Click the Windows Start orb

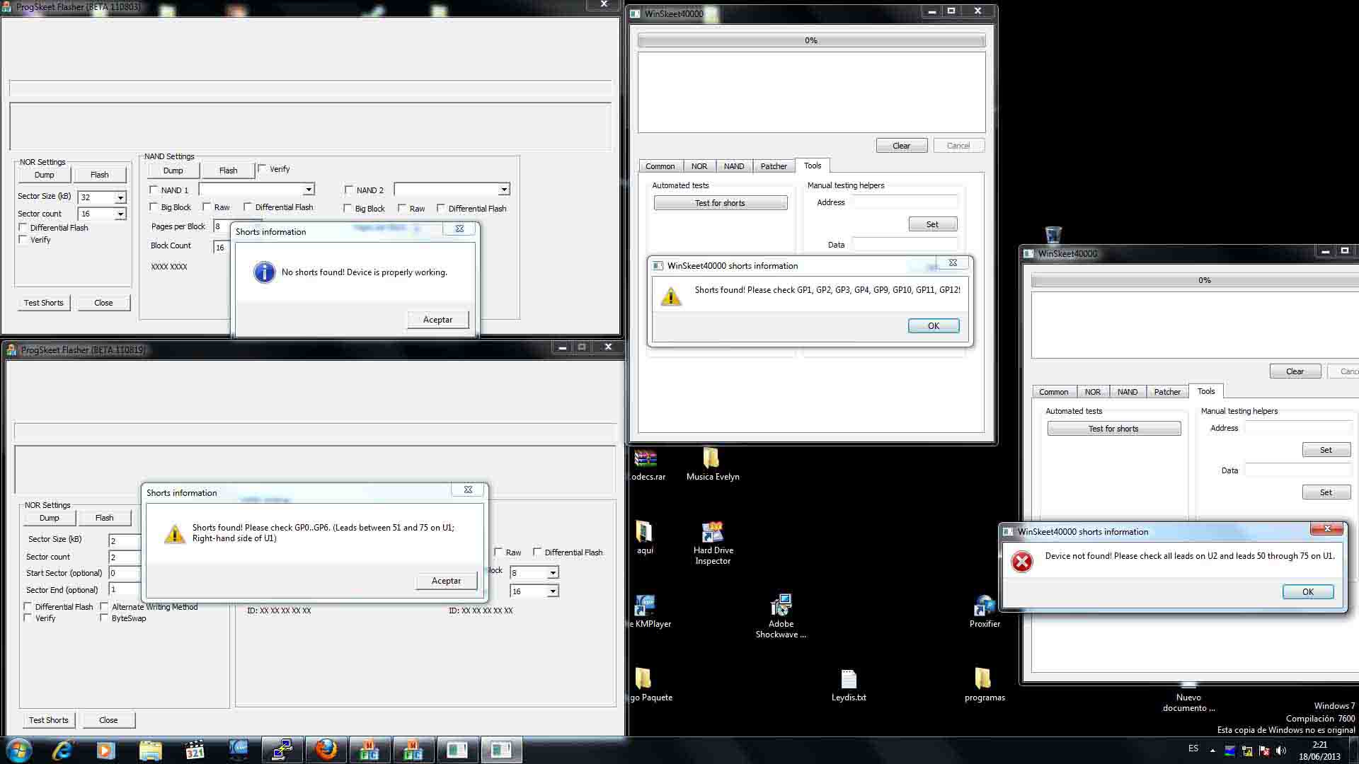point(19,750)
